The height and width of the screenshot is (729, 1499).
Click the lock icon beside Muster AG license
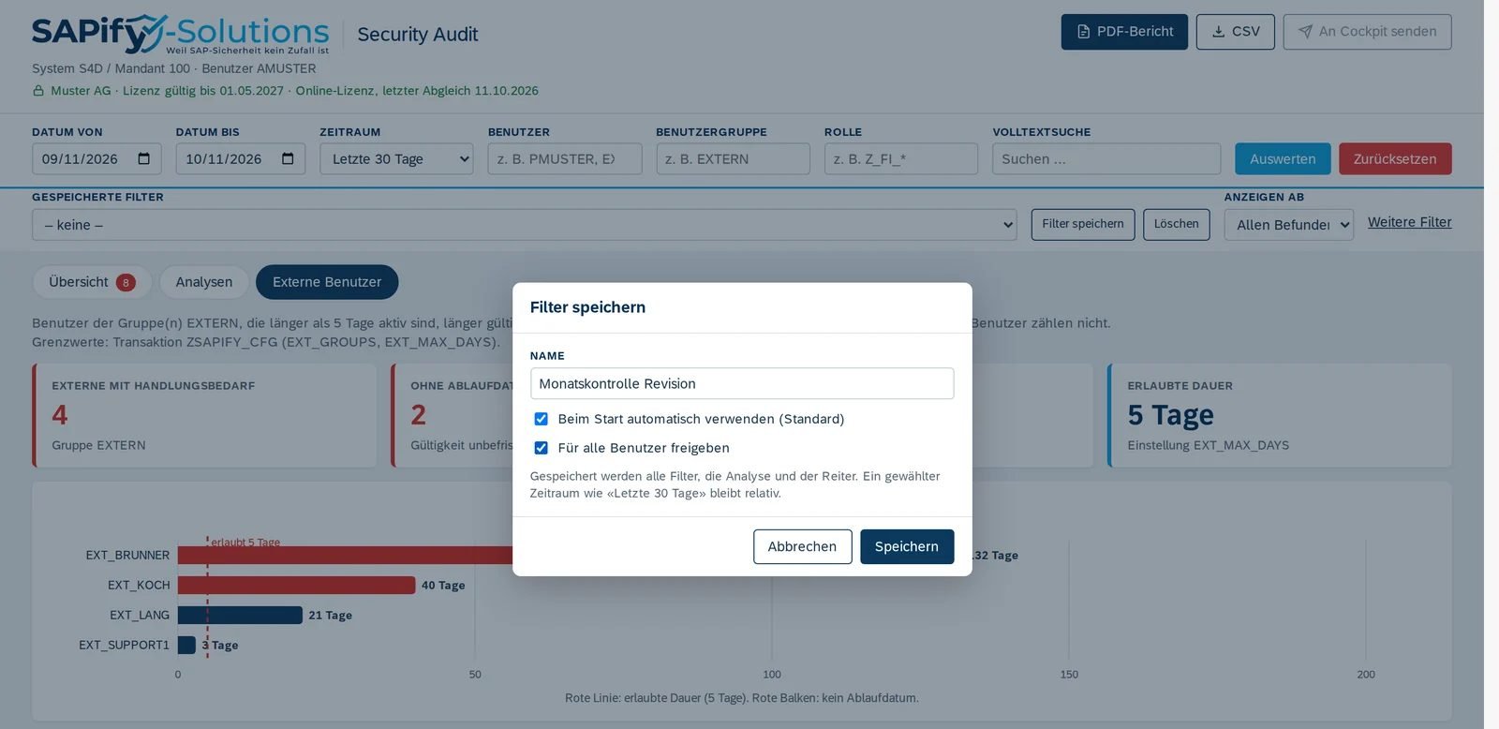tap(38, 91)
